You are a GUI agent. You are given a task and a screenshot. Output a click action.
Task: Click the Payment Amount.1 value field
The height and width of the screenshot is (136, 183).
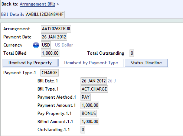pos(90,105)
